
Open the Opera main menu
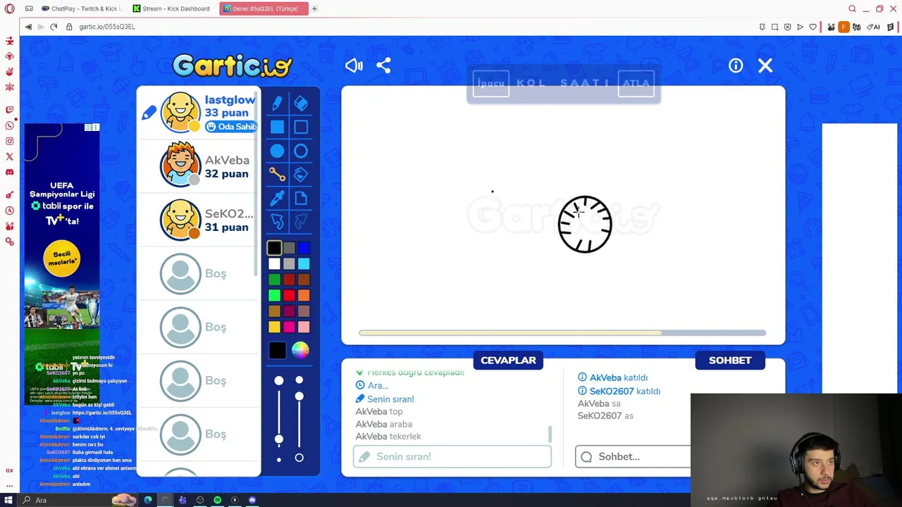coord(9,8)
